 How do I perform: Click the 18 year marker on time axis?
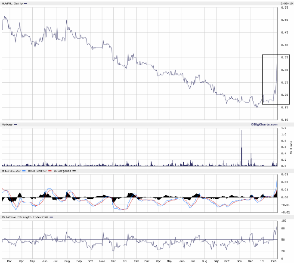click(x=124, y=261)
